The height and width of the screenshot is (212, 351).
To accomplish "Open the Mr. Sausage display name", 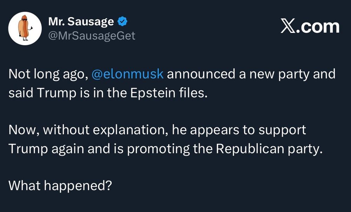I will (81, 22).
